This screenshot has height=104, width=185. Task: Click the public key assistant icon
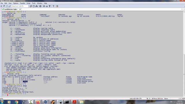point(50,6)
